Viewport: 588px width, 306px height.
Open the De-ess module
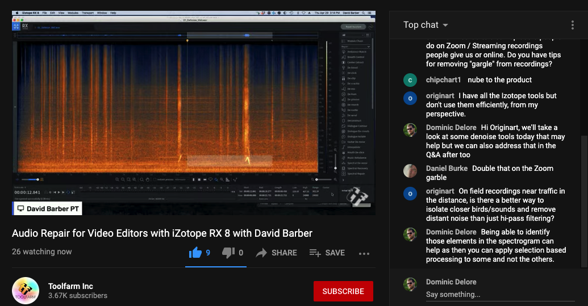pos(348,89)
